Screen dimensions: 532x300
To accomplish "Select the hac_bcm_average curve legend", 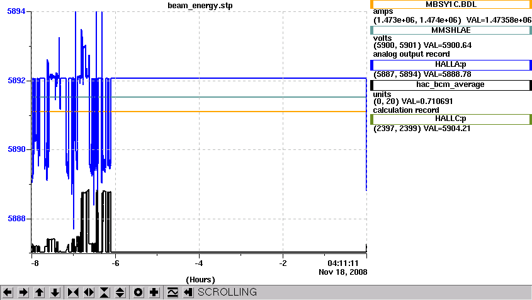I will (x=451, y=85).
